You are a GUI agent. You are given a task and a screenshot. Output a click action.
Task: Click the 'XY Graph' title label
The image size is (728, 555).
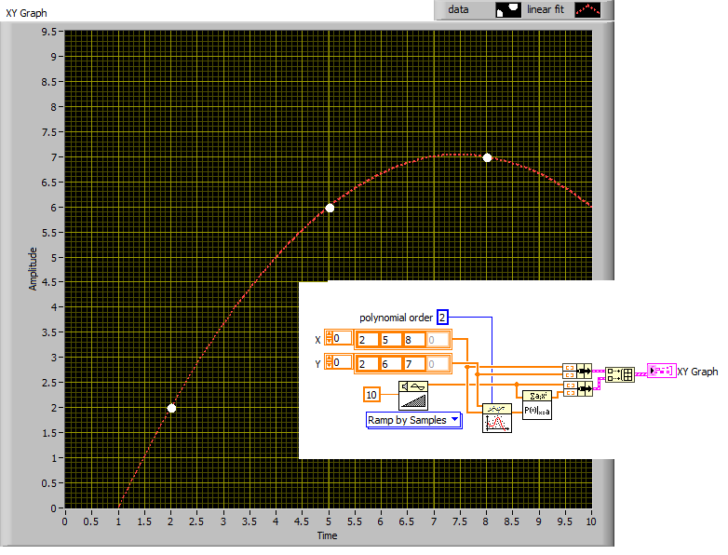pos(26,13)
